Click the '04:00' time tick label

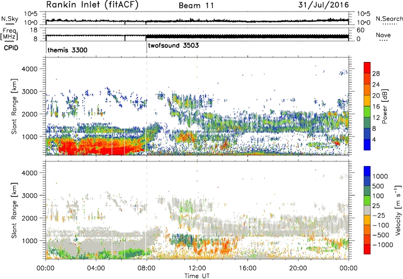[x=96, y=268]
